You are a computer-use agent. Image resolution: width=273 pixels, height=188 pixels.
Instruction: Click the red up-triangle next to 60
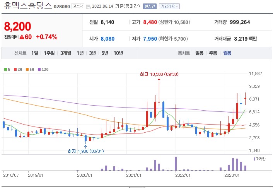[x=22, y=37]
